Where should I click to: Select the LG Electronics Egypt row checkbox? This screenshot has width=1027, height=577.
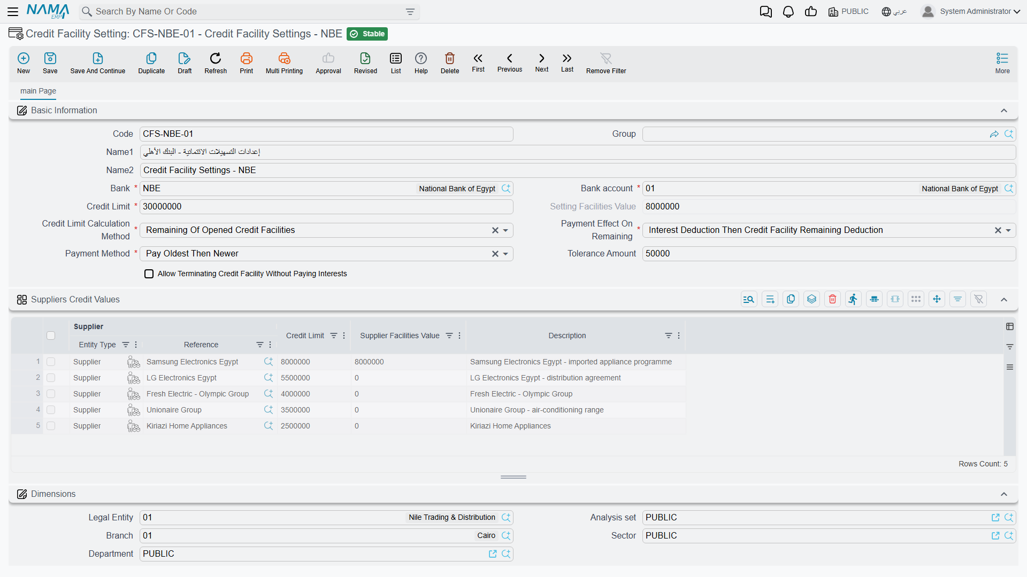pos(51,378)
